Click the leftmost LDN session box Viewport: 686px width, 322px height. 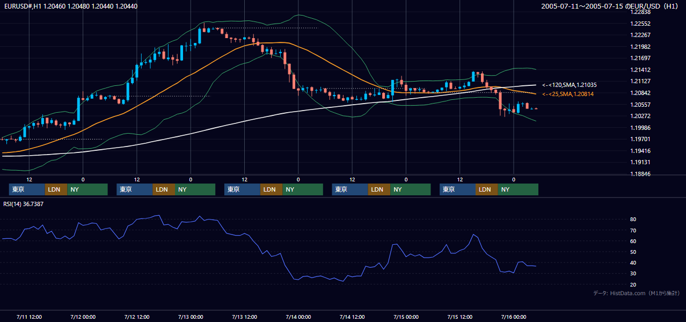coord(56,189)
